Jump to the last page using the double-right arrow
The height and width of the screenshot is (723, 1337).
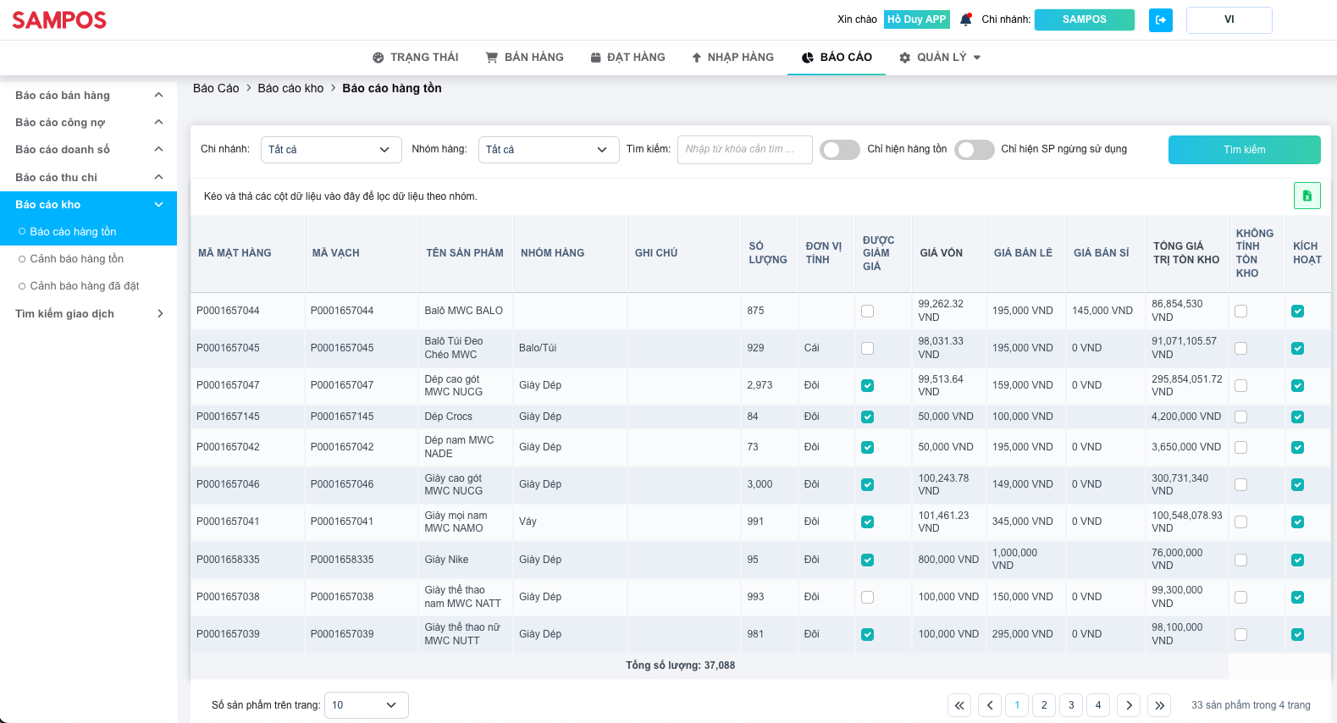pos(1160,705)
